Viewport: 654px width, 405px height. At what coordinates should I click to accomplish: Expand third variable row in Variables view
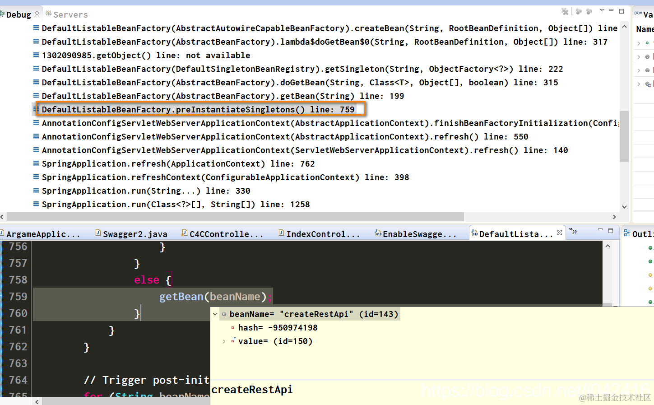(639, 70)
